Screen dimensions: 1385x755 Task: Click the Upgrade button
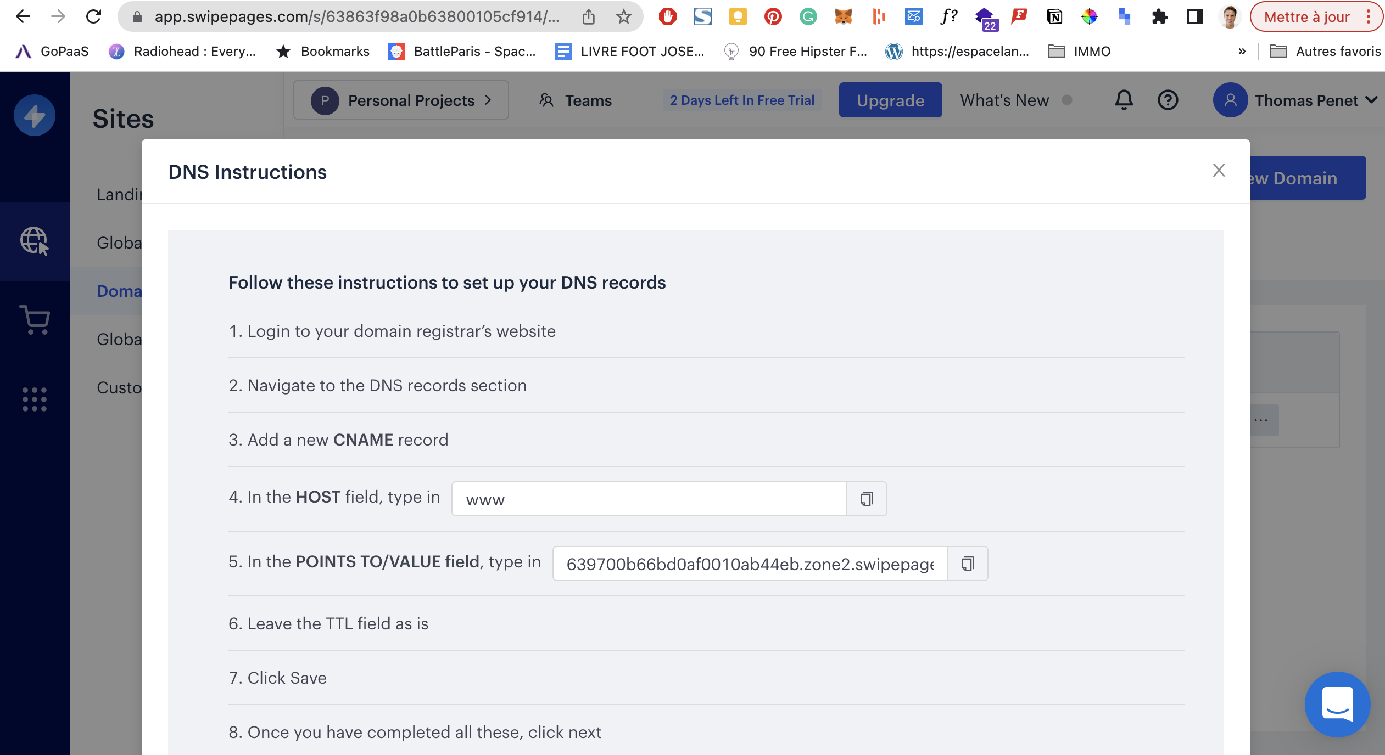coord(890,100)
